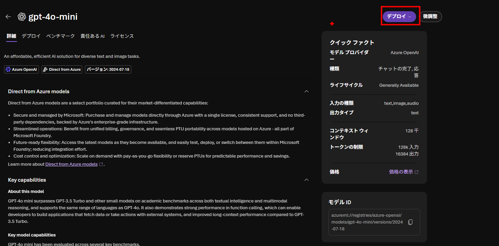Viewport: 499px width, 246px height.
Task: Click the 微調整 button
Action: click(x=430, y=16)
